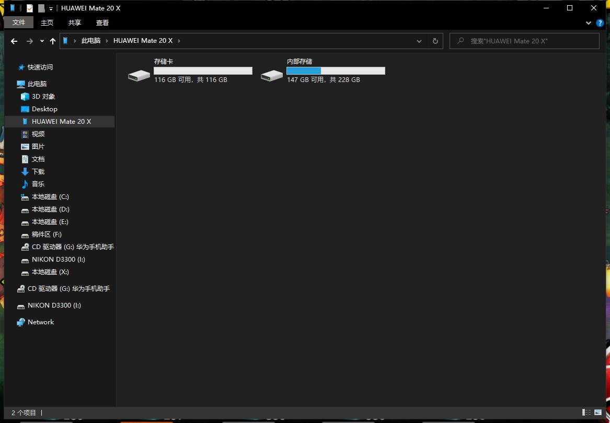Open 图片 folder in sidebar
The height and width of the screenshot is (423, 610).
[x=38, y=147]
